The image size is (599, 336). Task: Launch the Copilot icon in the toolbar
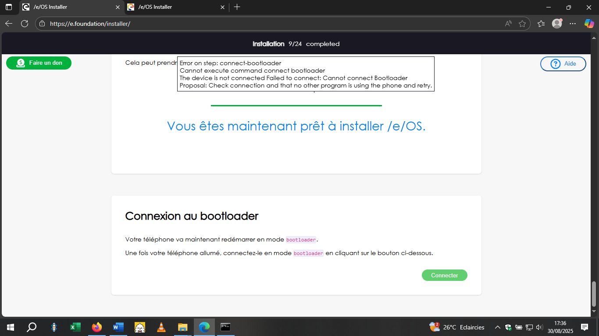point(589,24)
